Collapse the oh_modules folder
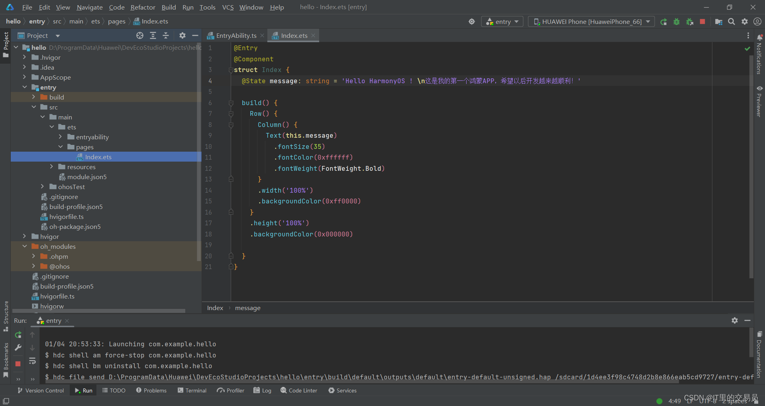This screenshot has height=406, width=765. 24,246
